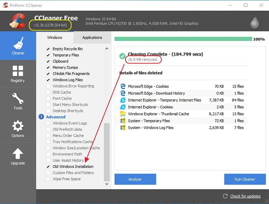The image size is (269, 204).
Task: Click the green Cleaning Complete checkmark icon
Action: coord(122,56)
